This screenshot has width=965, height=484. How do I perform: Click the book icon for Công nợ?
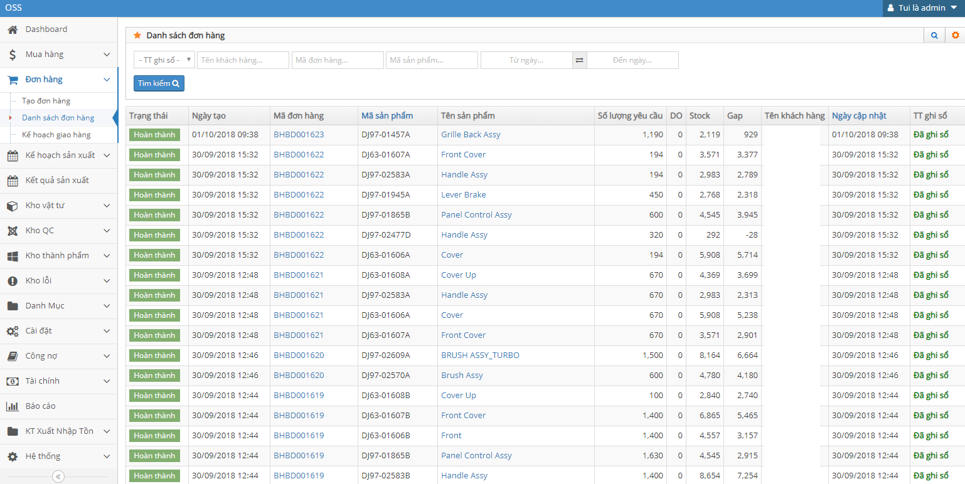[13, 356]
